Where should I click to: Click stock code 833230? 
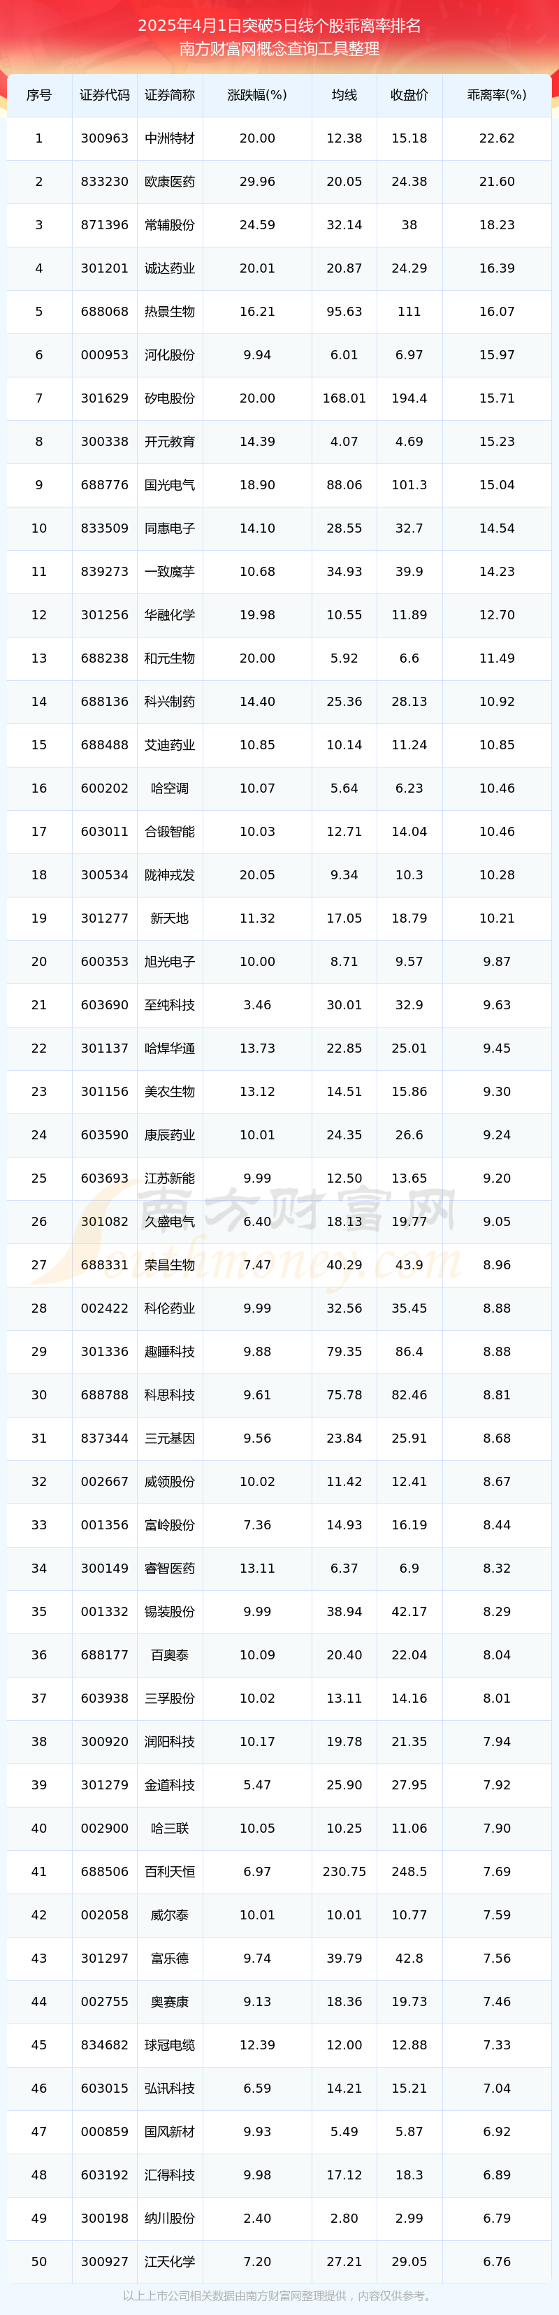(104, 182)
